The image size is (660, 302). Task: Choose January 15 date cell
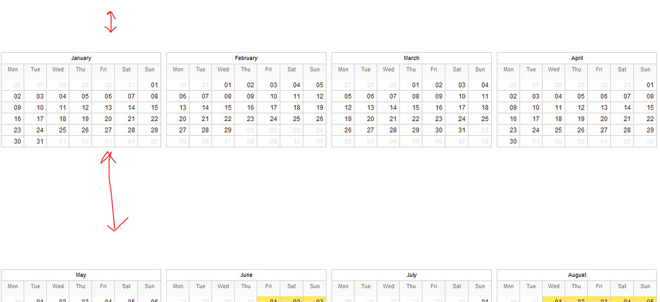tap(150, 108)
